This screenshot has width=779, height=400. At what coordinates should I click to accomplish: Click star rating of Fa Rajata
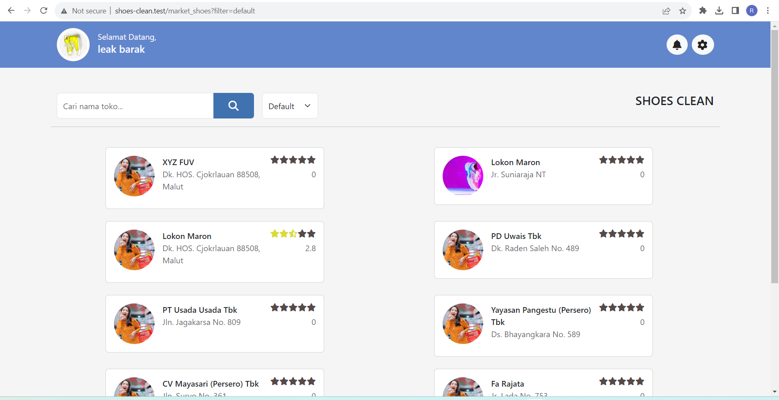pos(622,381)
